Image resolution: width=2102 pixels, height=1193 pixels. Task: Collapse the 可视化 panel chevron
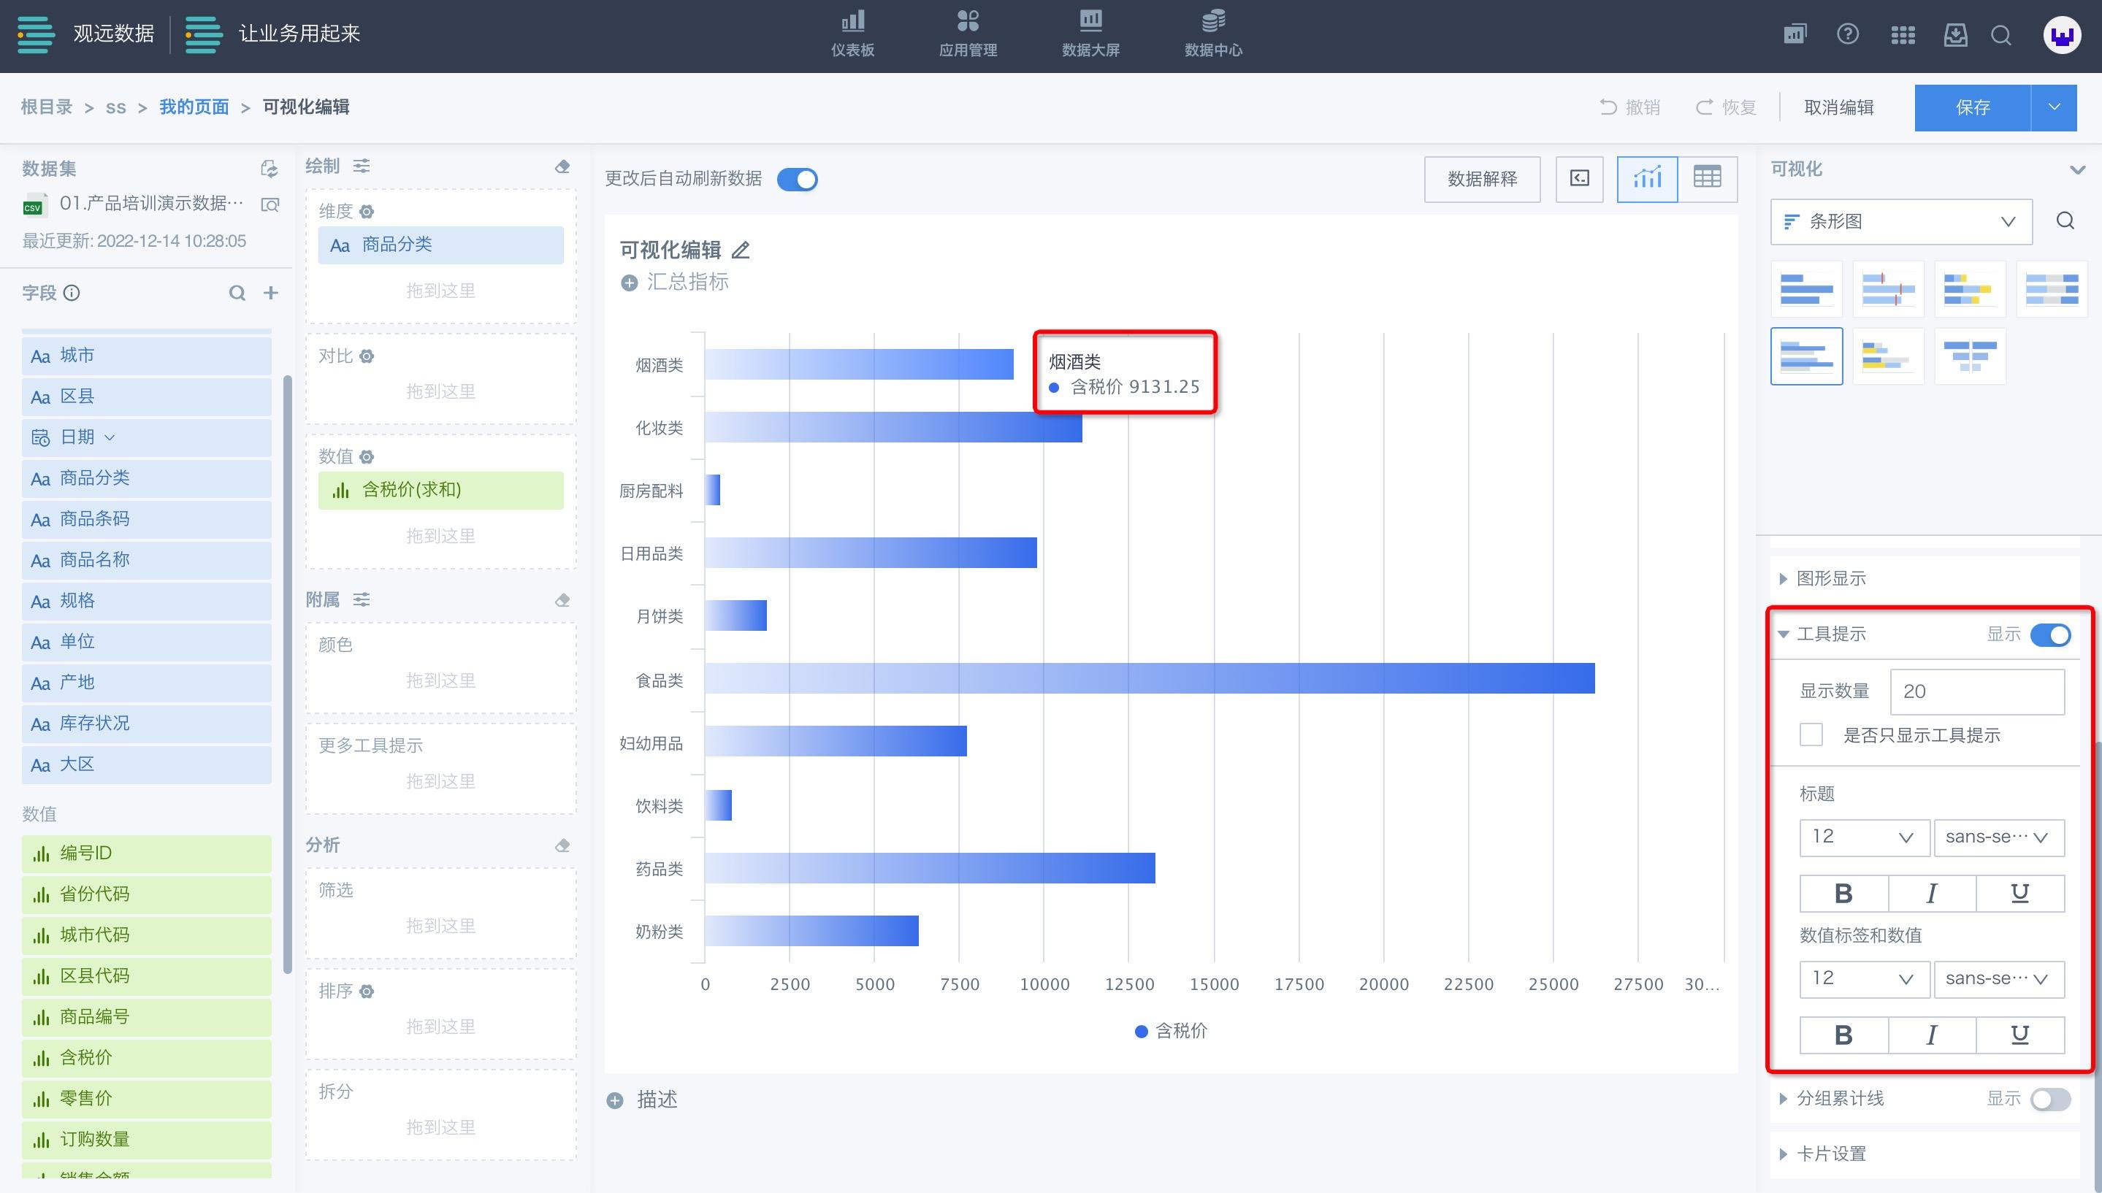[2076, 169]
